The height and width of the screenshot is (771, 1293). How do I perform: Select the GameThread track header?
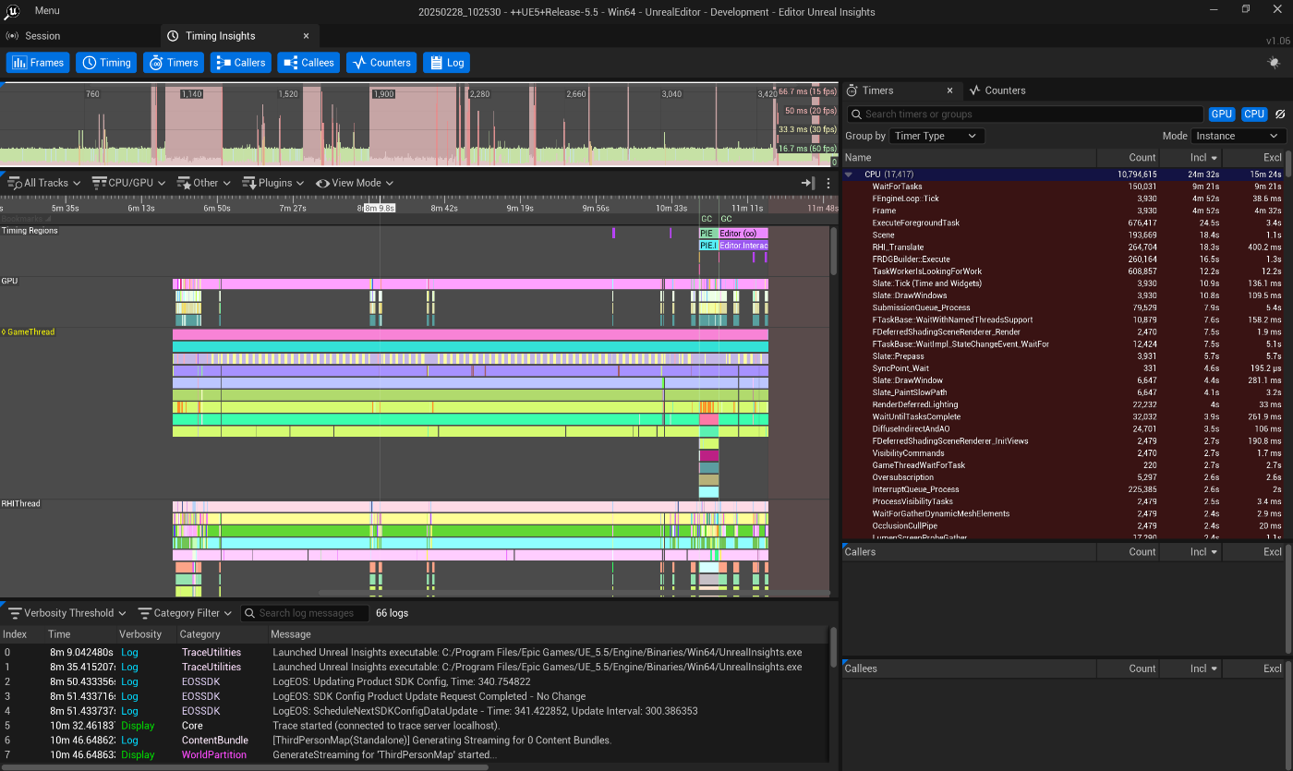(x=30, y=331)
